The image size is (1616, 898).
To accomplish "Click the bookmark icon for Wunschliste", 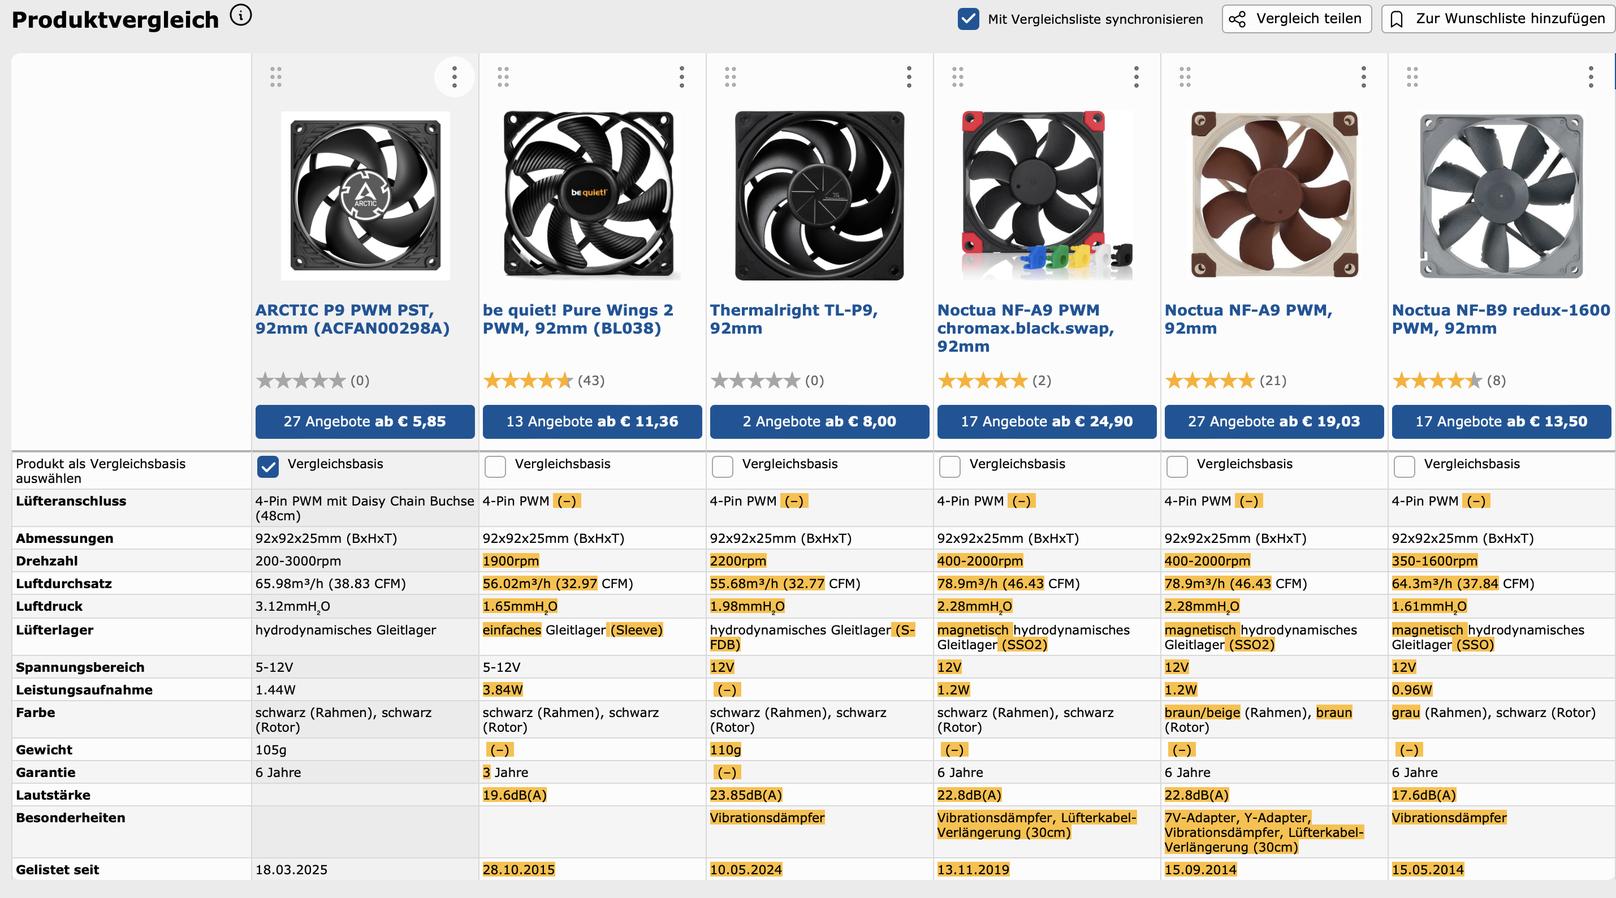I will point(1397,19).
